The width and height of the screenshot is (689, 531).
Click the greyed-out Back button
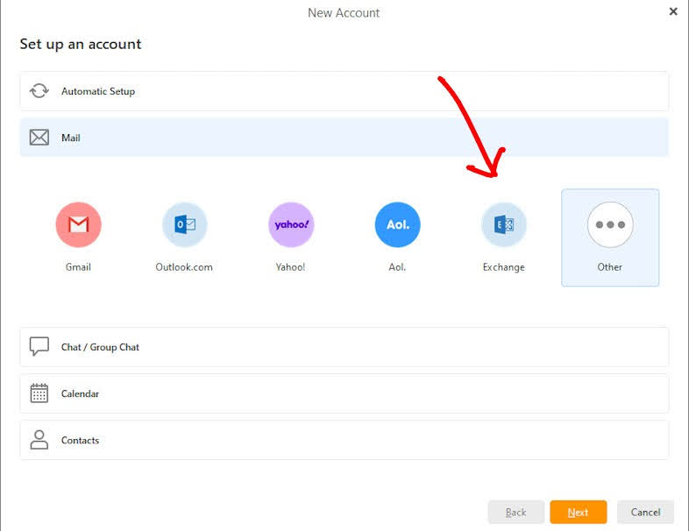pyautogui.click(x=516, y=513)
